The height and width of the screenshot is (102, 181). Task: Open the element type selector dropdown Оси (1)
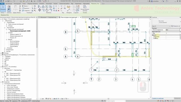coord(161,26)
